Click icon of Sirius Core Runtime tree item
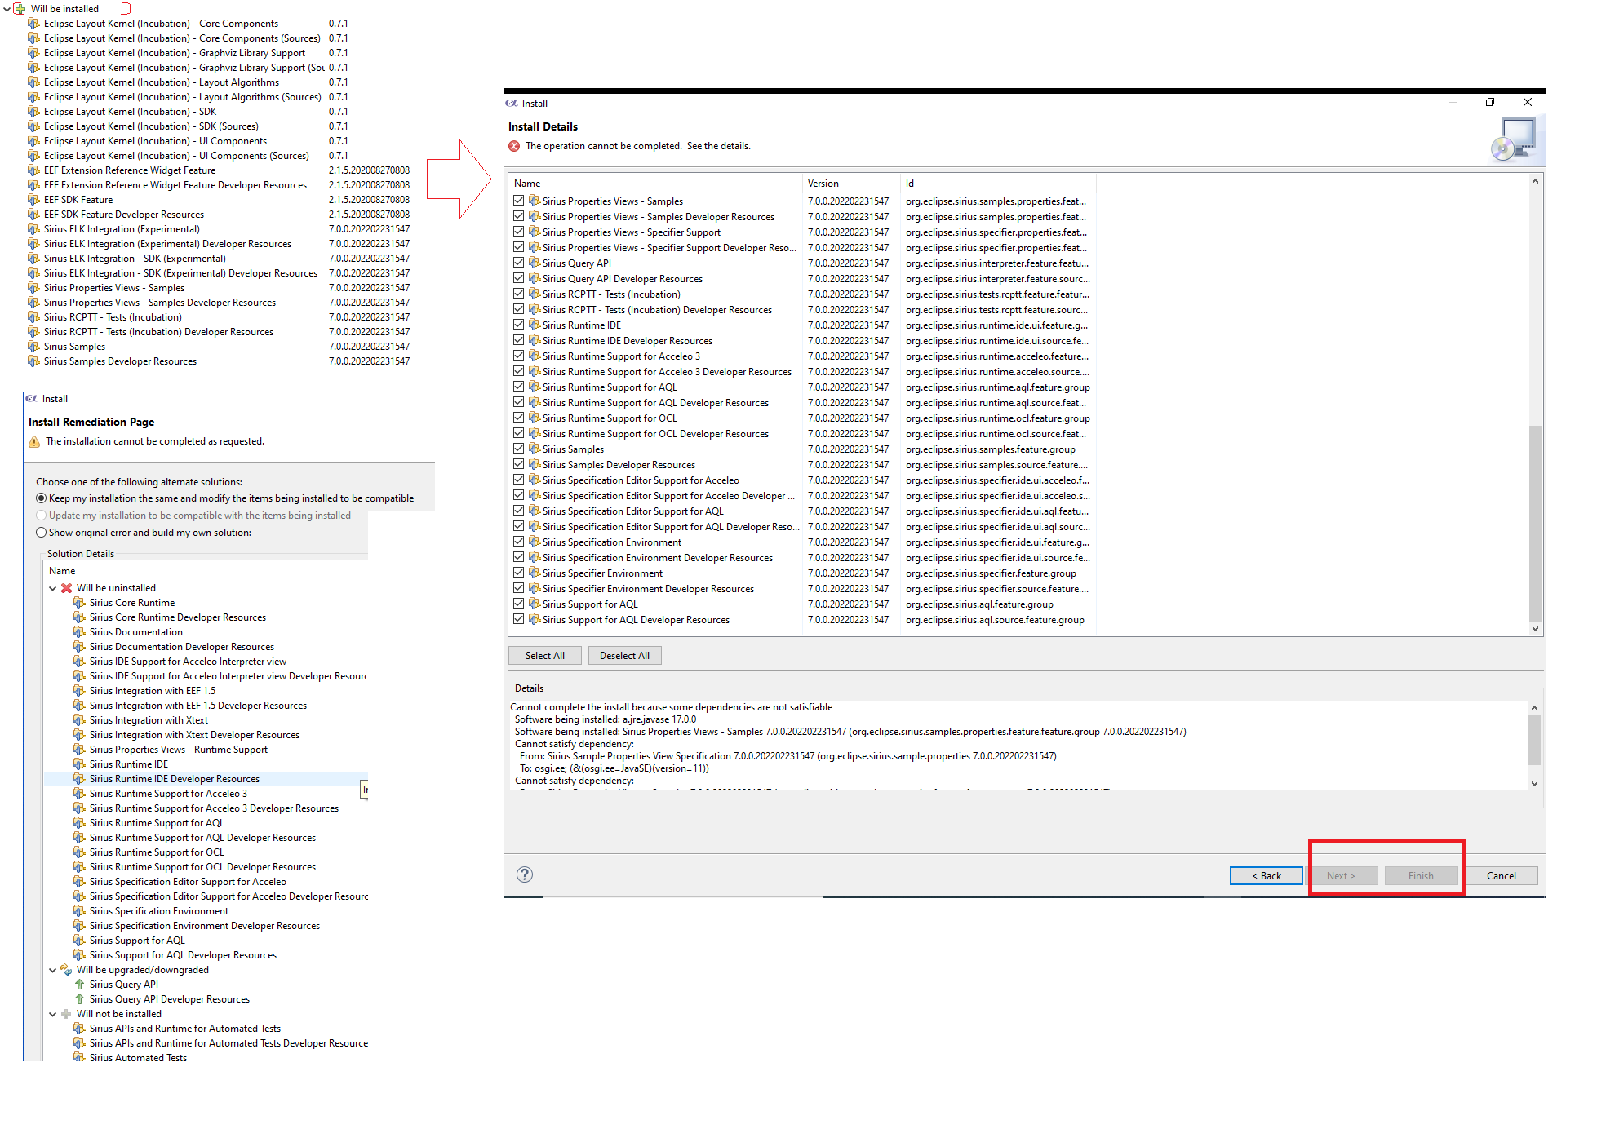 79,603
